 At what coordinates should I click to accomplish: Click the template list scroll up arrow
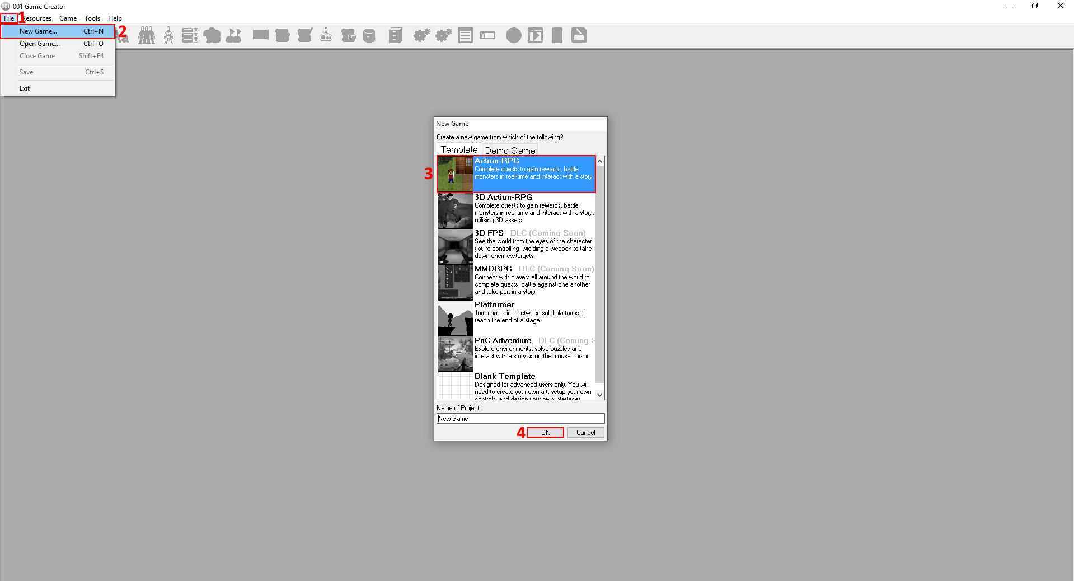pyautogui.click(x=600, y=161)
